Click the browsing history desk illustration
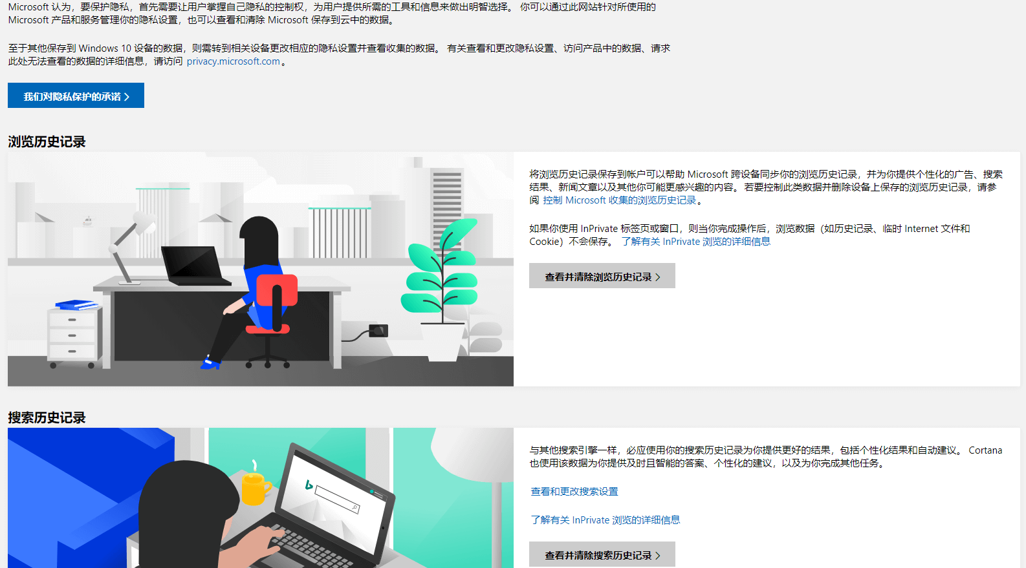 click(261, 269)
